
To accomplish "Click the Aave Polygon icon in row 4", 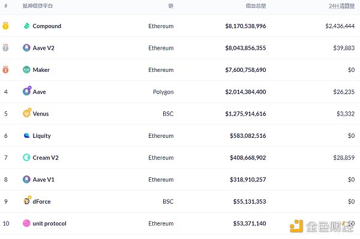I will coord(27,90).
